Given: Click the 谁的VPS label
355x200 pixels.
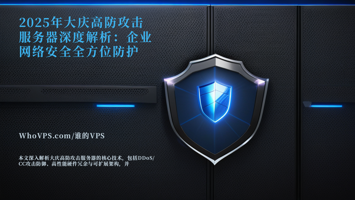Looking at the screenshot, I should (90, 136).
